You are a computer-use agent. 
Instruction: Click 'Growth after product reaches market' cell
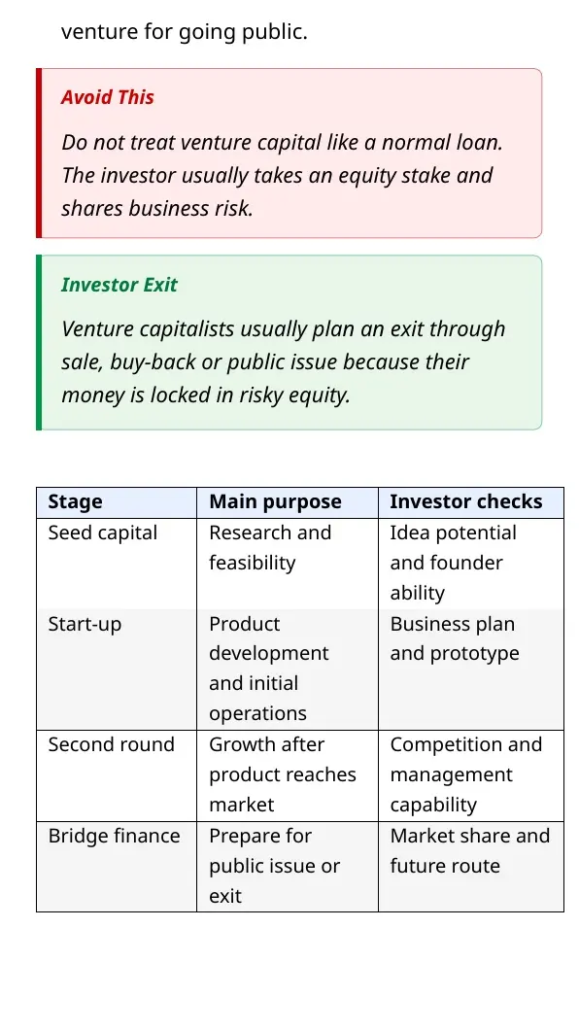(x=288, y=775)
